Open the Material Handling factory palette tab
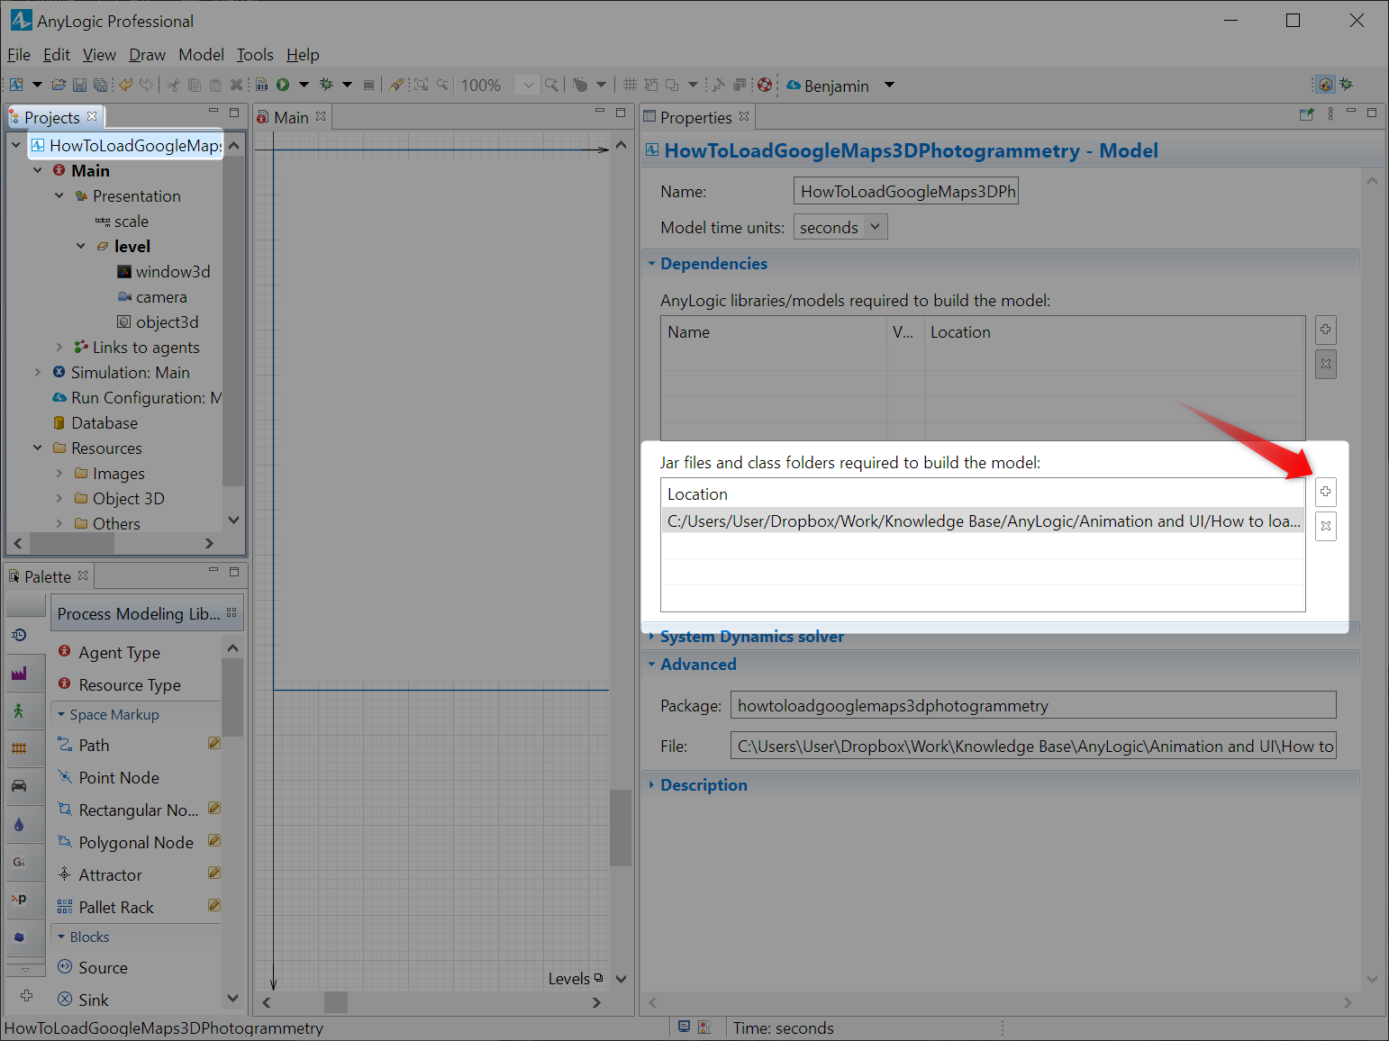The image size is (1389, 1041). click(x=19, y=673)
